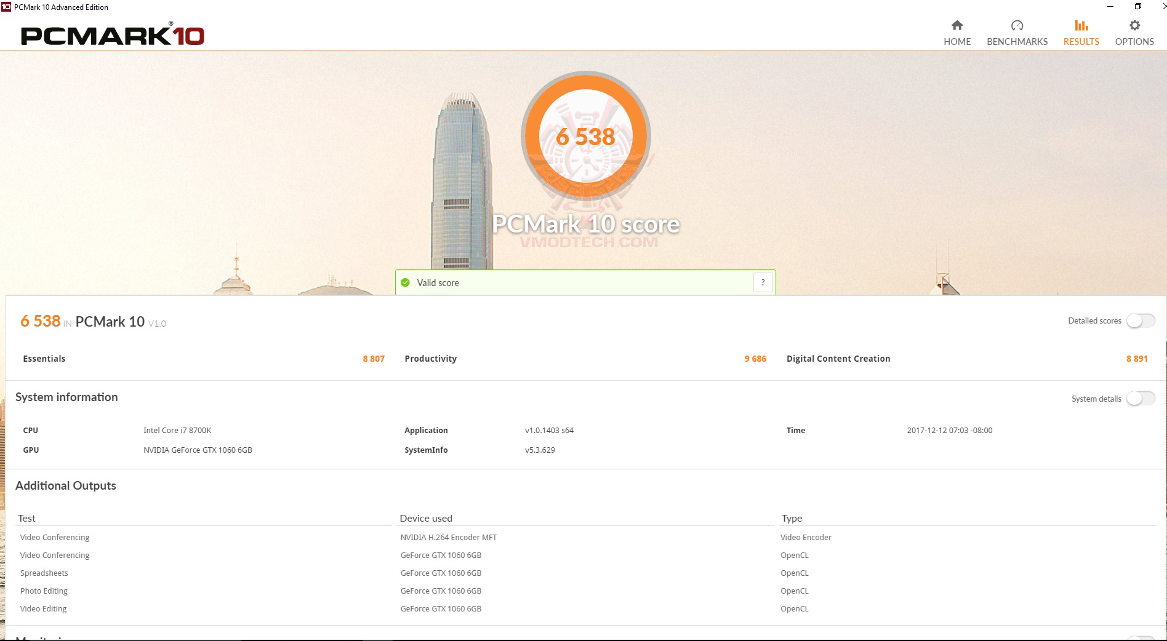The height and width of the screenshot is (641, 1167).
Task: Click the PCMark 10 title bar app icon
Action: (6, 7)
